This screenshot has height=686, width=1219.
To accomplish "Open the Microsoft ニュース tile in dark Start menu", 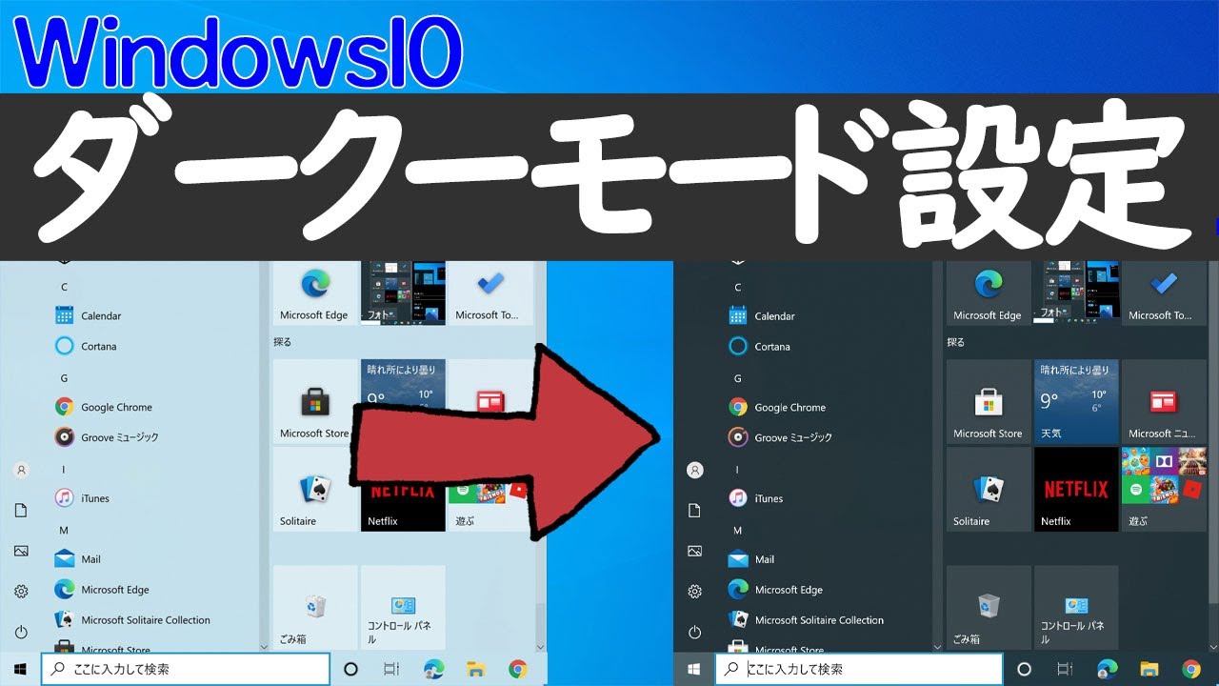I will 1164,401.
